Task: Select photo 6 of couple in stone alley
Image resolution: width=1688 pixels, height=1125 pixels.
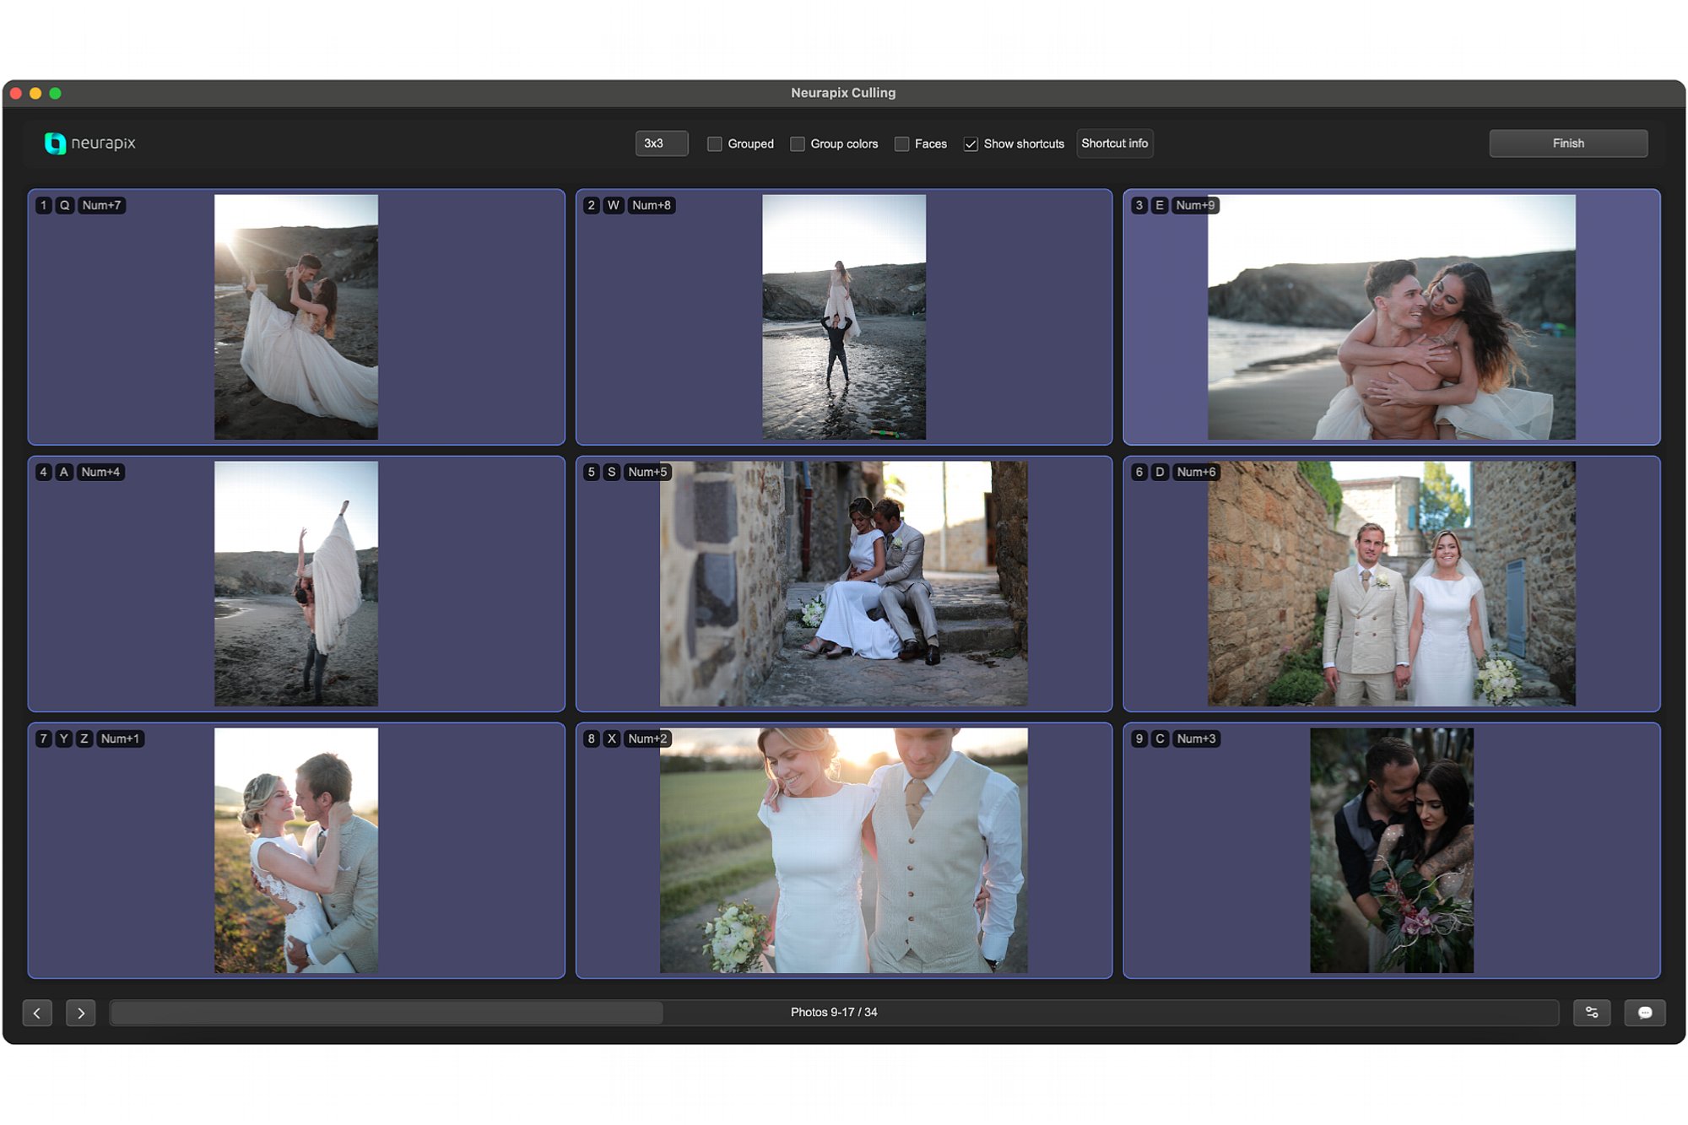Action: pyautogui.click(x=1392, y=584)
